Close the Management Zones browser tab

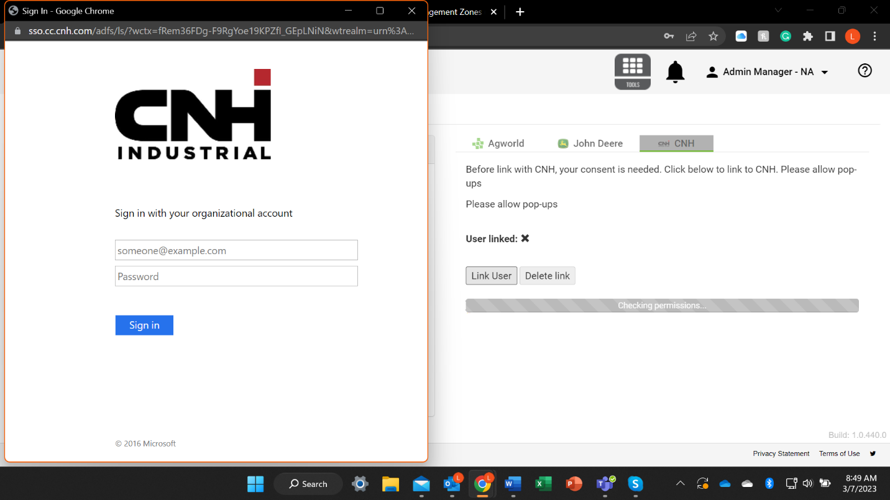coord(493,12)
